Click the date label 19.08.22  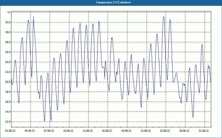126,131
